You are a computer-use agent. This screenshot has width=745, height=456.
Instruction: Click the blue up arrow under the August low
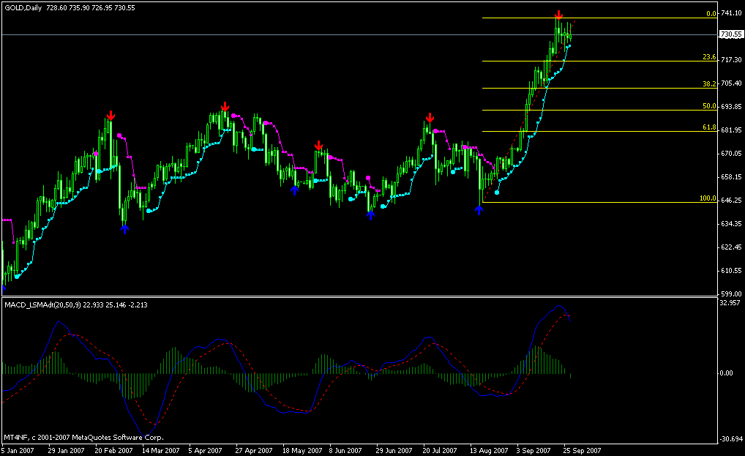pyautogui.click(x=479, y=209)
